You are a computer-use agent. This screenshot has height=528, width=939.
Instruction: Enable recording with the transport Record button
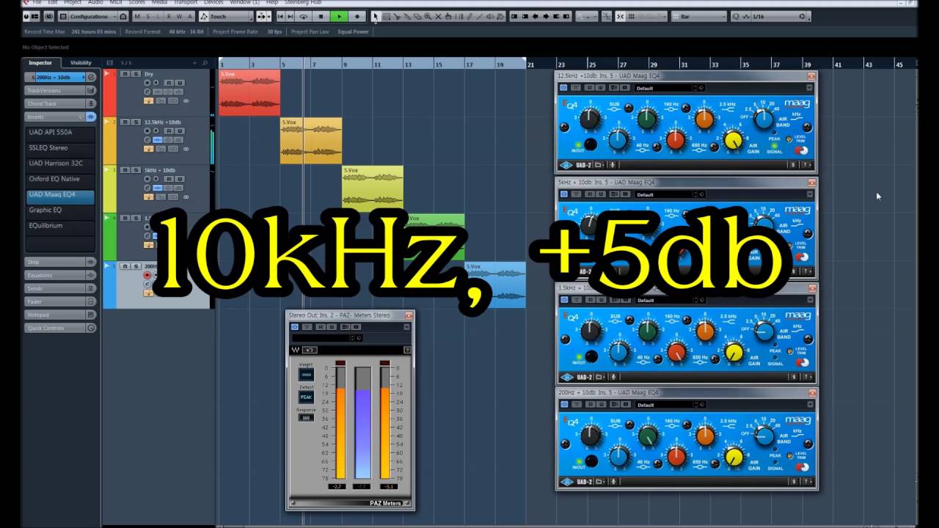(357, 16)
